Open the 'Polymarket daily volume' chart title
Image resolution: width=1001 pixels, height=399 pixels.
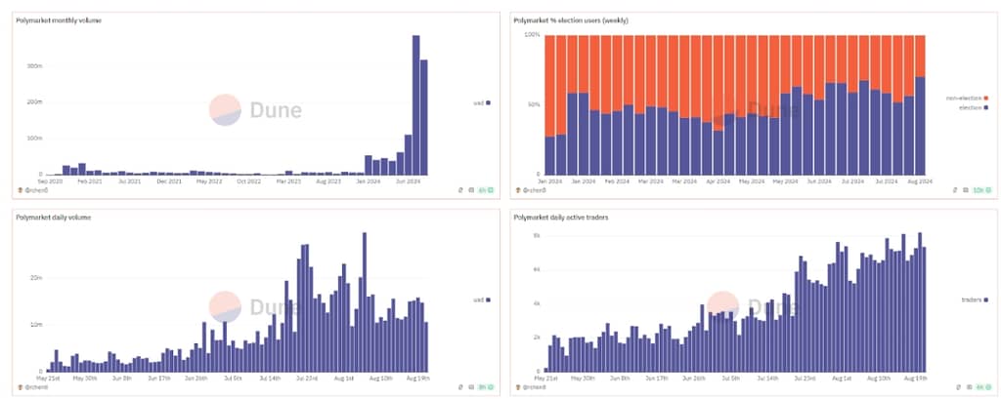54,218
